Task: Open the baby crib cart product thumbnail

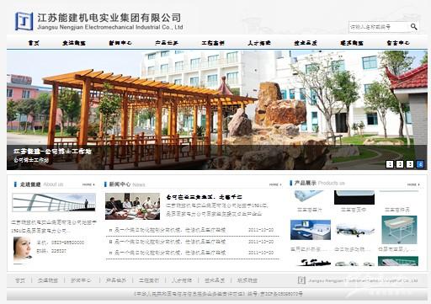Action: pyautogui.click(x=399, y=230)
